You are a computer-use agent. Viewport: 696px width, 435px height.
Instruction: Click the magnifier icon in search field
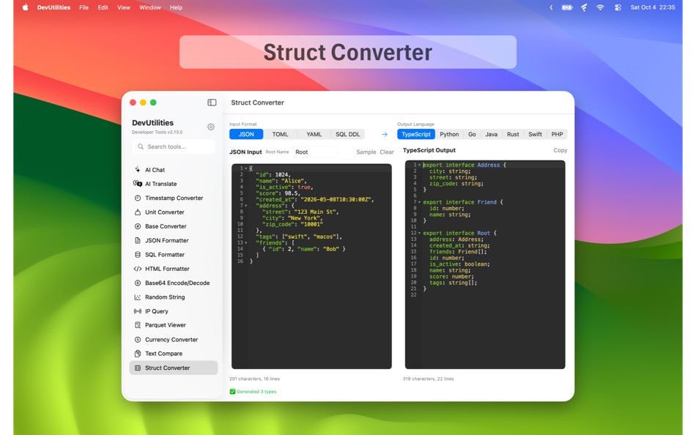click(x=141, y=146)
